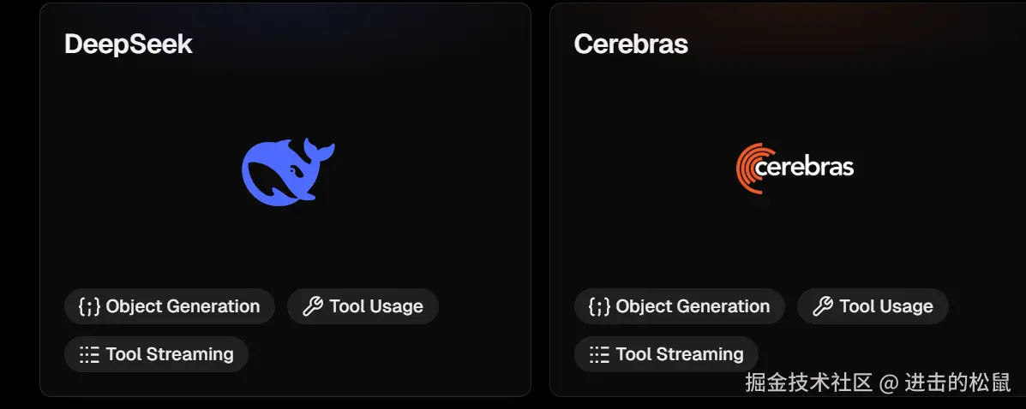Image resolution: width=1026 pixels, height=409 pixels.
Task: Click the DeepSeek whale logo
Action: pos(287,170)
